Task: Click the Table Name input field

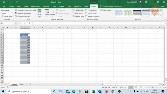Action: point(7,13)
